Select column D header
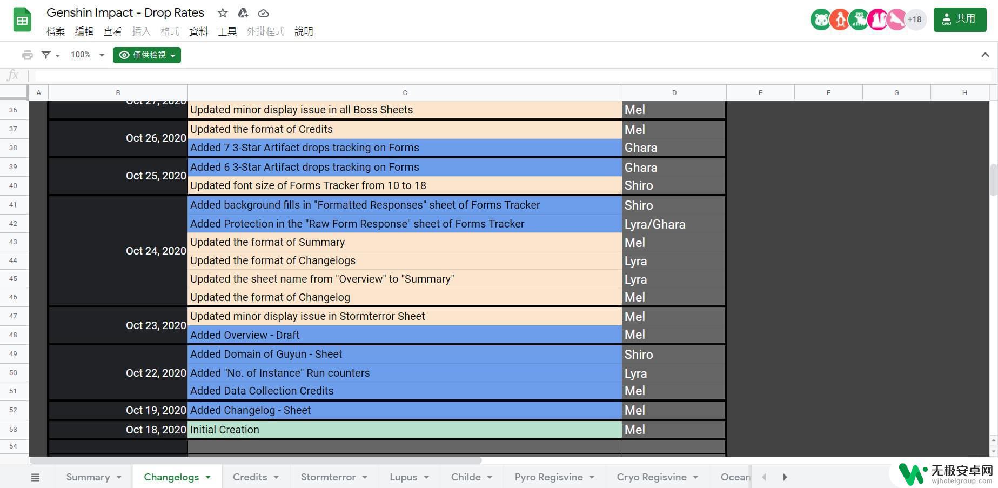The width and height of the screenshot is (998, 488). pyautogui.click(x=674, y=93)
